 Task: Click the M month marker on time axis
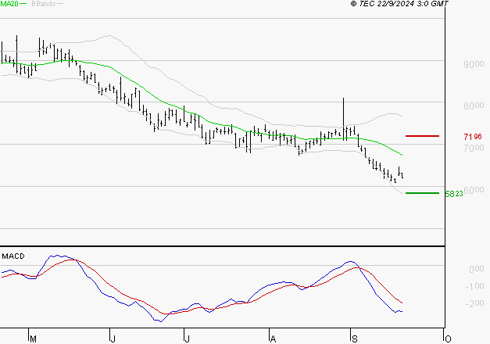pos(33,339)
